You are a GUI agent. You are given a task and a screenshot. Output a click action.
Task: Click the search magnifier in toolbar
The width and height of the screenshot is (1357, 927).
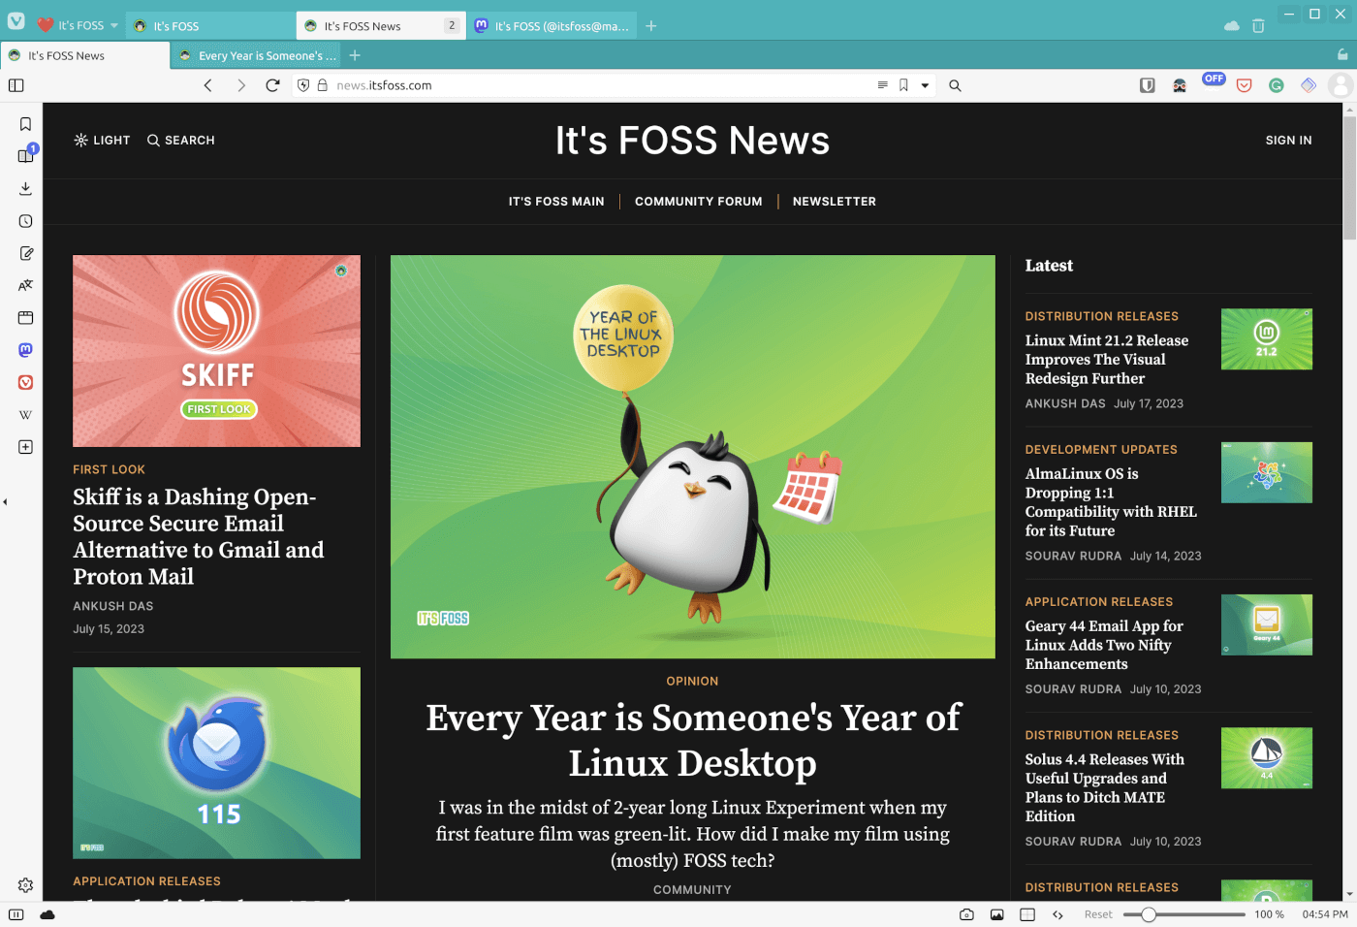955,85
